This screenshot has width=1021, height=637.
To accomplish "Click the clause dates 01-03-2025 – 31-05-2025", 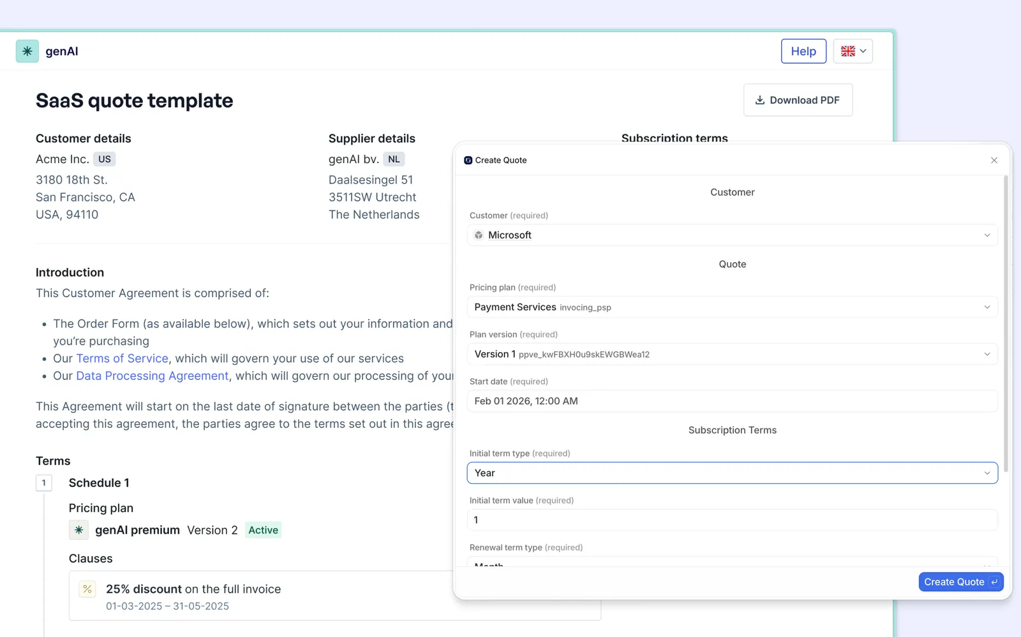I will point(167,606).
